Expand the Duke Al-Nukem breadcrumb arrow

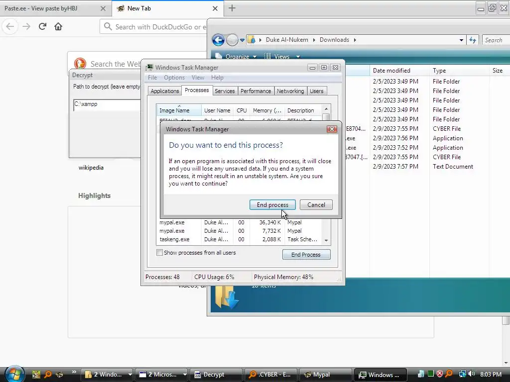(x=314, y=40)
